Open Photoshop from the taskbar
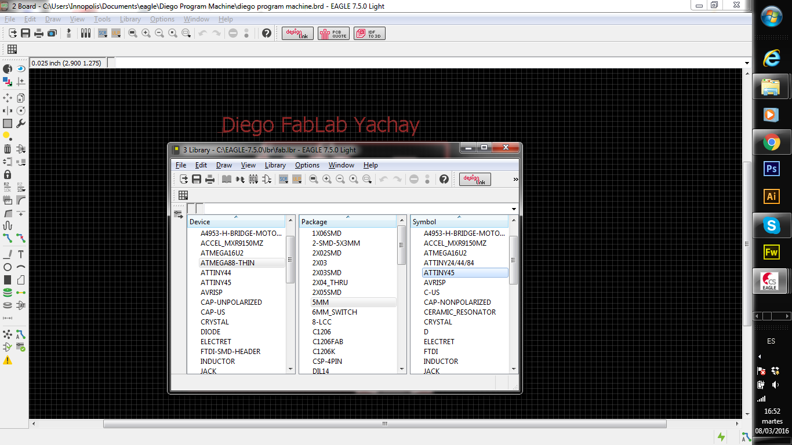Viewport: 792px width, 445px height. tap(772, 169)
